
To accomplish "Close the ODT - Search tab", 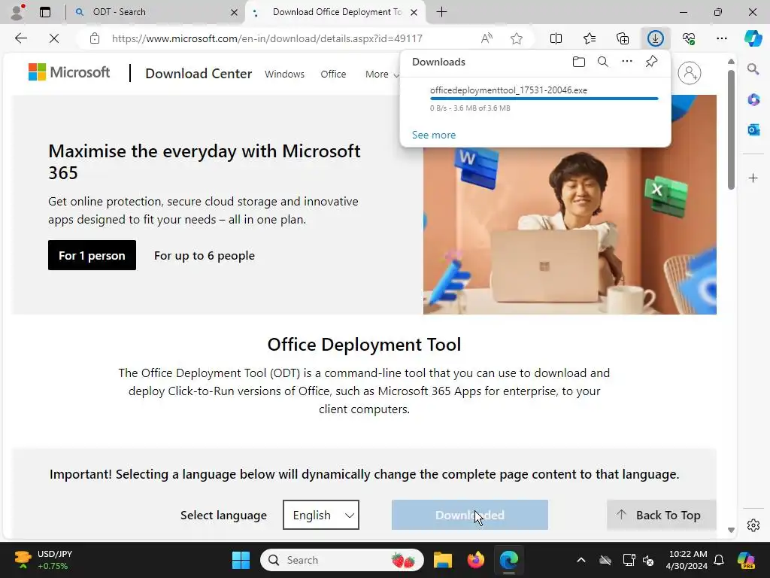I will pos(235,12).
